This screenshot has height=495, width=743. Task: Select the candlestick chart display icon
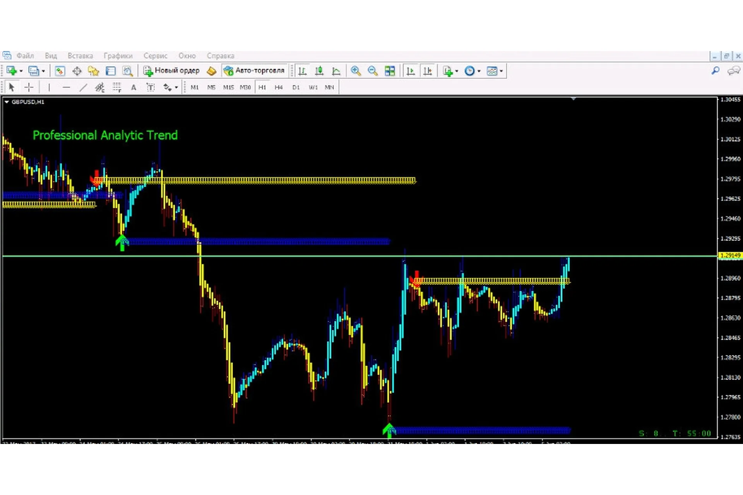coord(320,71)
